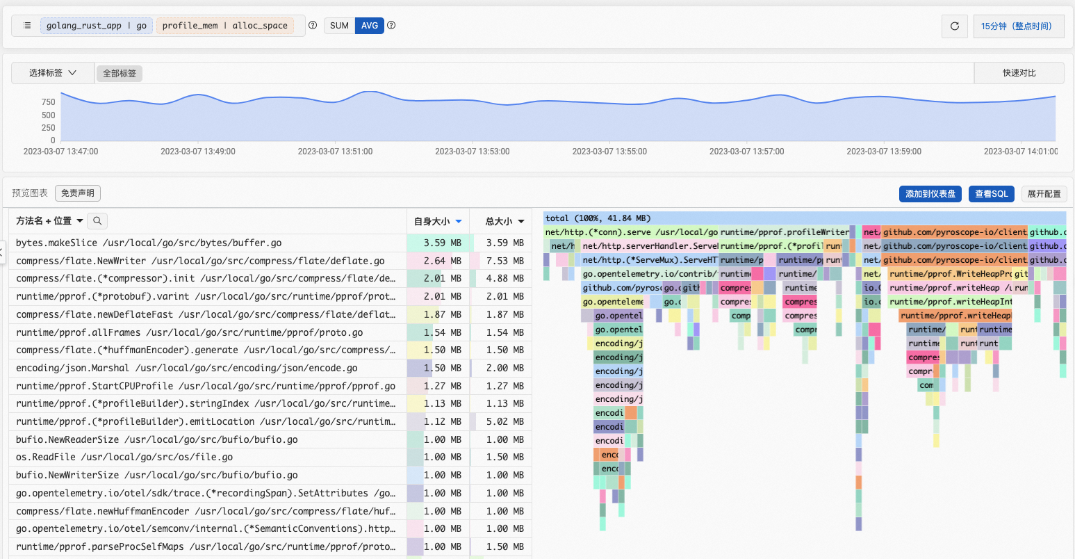The width and height of the screenshot is (1075, 559).
Task: Click the help icon next to AVG
Action: pyautogui.click(x=391, y=26)
